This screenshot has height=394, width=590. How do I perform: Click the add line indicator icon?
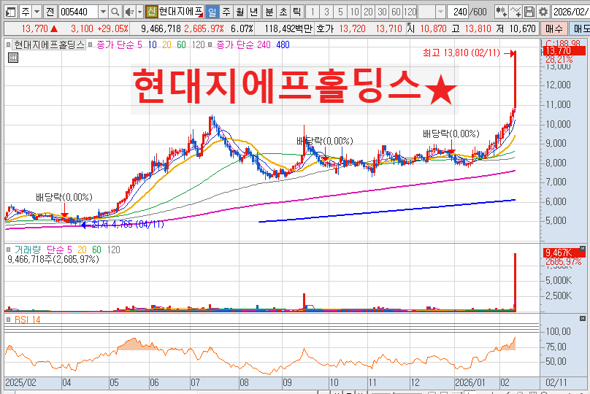pos(515,12)
